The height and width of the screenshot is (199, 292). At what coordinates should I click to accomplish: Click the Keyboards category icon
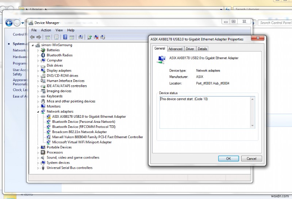click(x=43, y=96)
